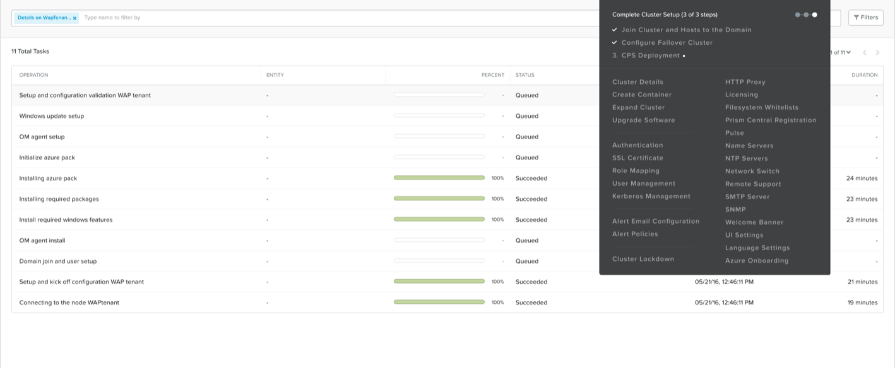Remove the 'Details on WapTenan' filter tag
Image resolution: width=895 pixels, height=368 pixels.
coord(74,18)
